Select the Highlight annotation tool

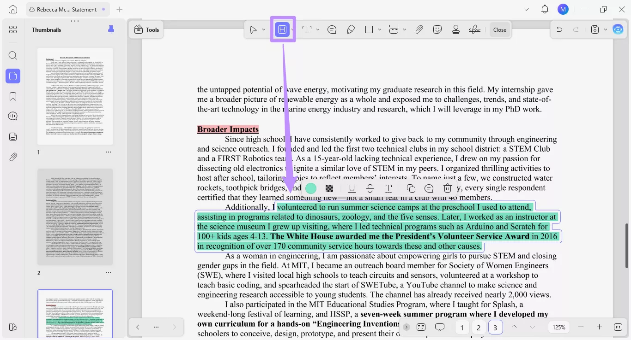pyautogui.click(x=282, y=29)
